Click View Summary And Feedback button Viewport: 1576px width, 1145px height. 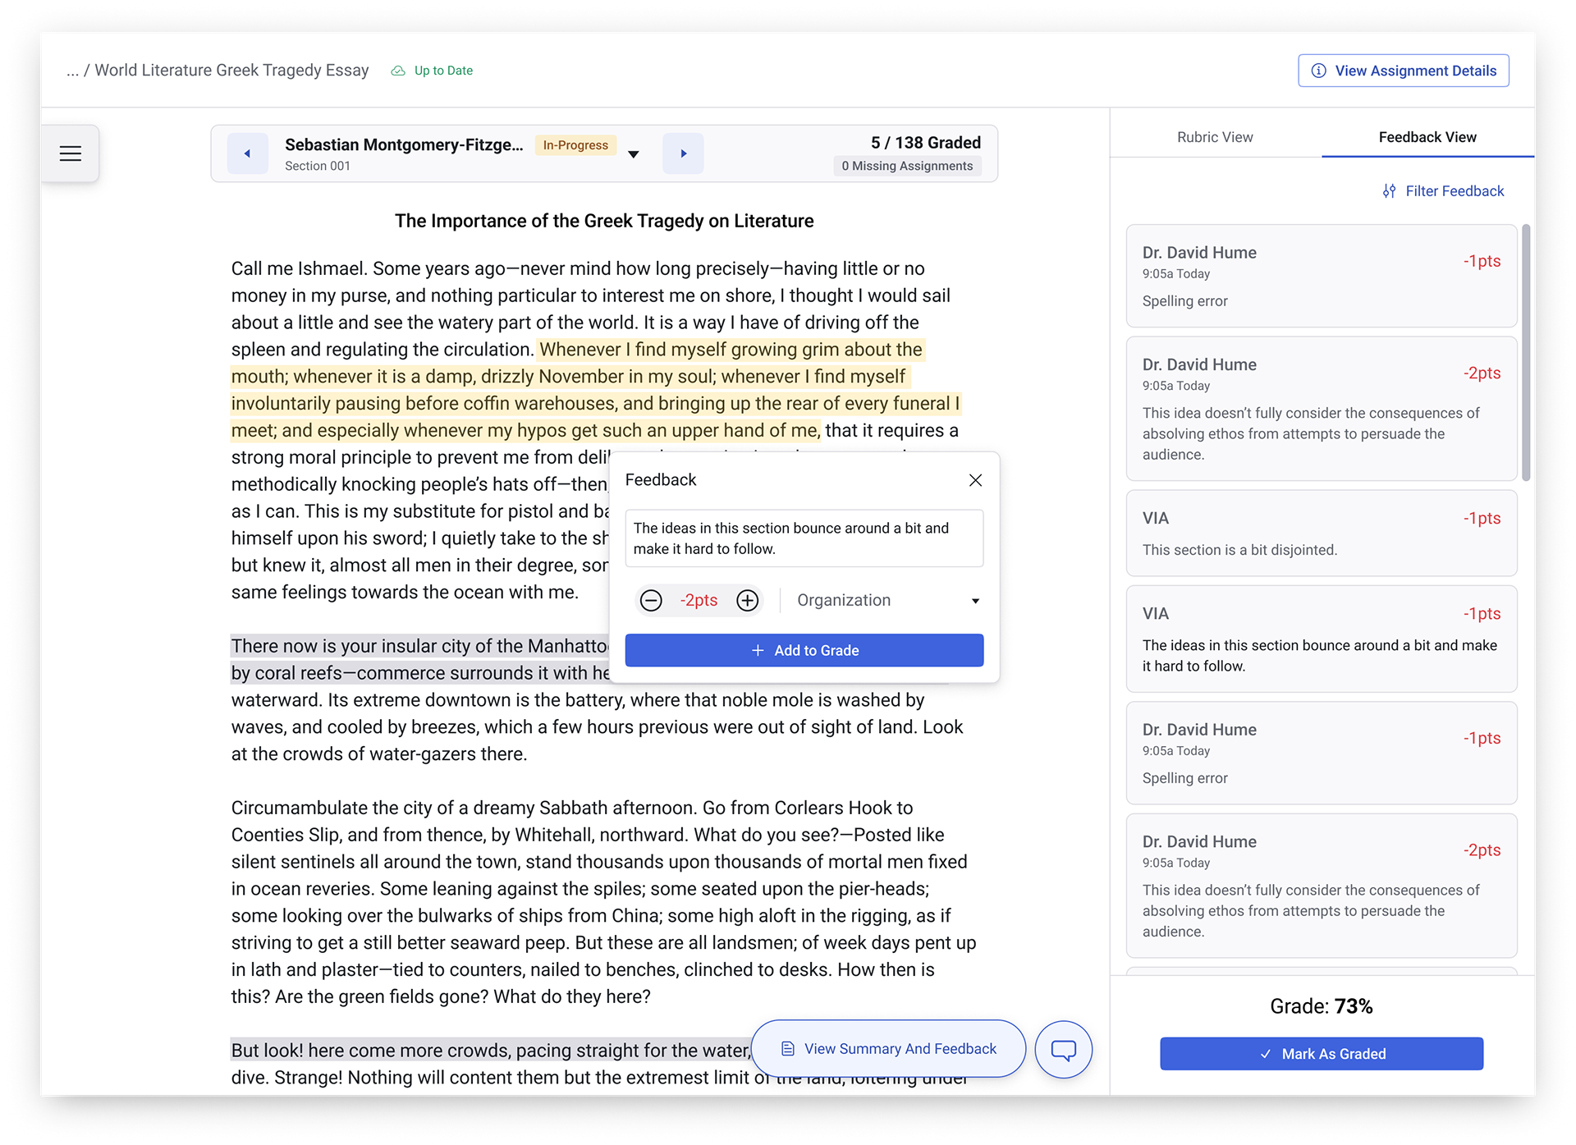coord(888,1049)
